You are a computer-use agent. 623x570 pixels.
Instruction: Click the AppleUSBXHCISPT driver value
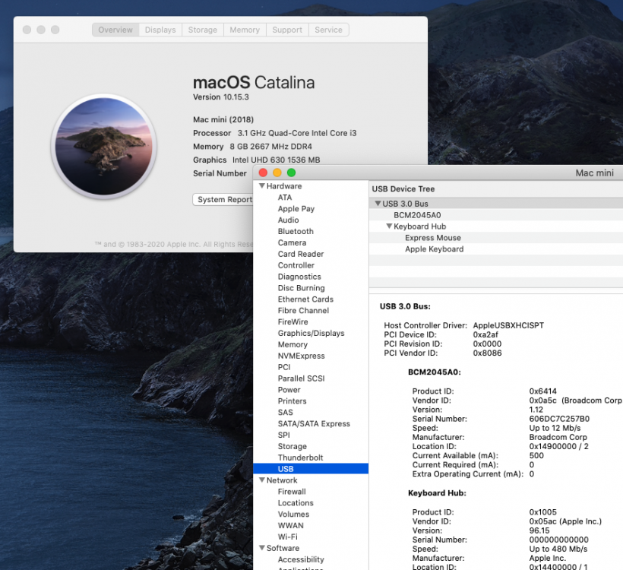point(508,325)
